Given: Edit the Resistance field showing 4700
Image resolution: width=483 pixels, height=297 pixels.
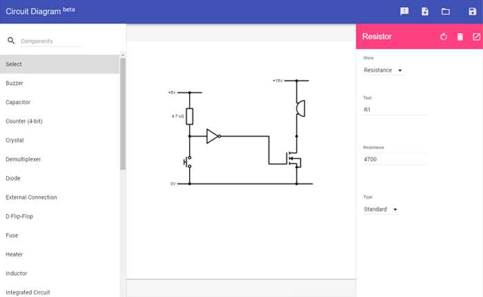Looking at the screenshot, I should [395, 159].
